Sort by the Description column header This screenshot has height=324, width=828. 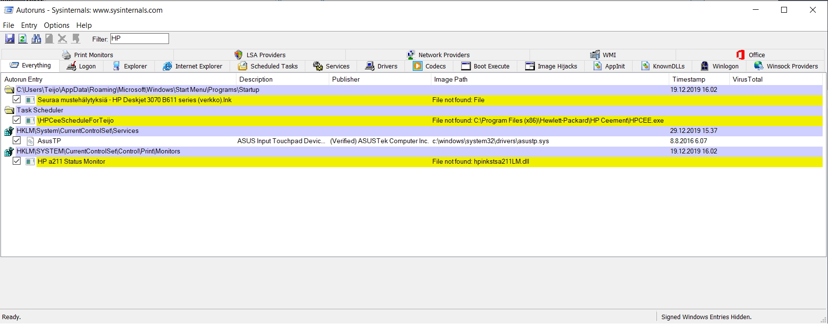tap(282, 79)
